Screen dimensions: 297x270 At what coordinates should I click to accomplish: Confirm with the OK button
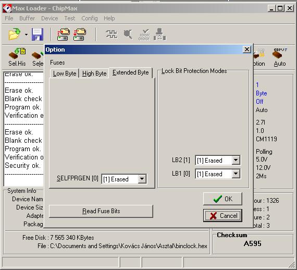222,199
